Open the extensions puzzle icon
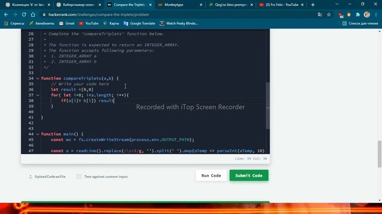382x214 pixels. click(x=358, y=14)
